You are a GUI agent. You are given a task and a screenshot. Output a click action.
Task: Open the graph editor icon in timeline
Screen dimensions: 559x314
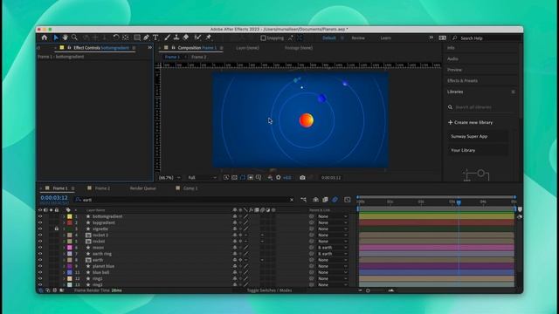348,200
